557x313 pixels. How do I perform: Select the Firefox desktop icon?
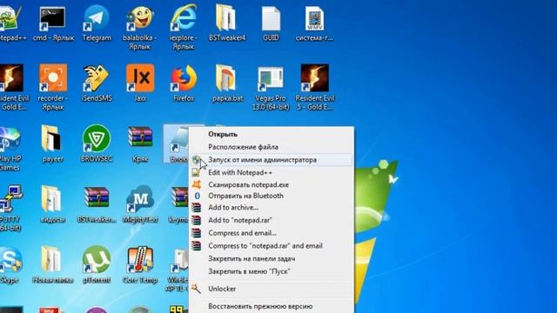[184, 78]
